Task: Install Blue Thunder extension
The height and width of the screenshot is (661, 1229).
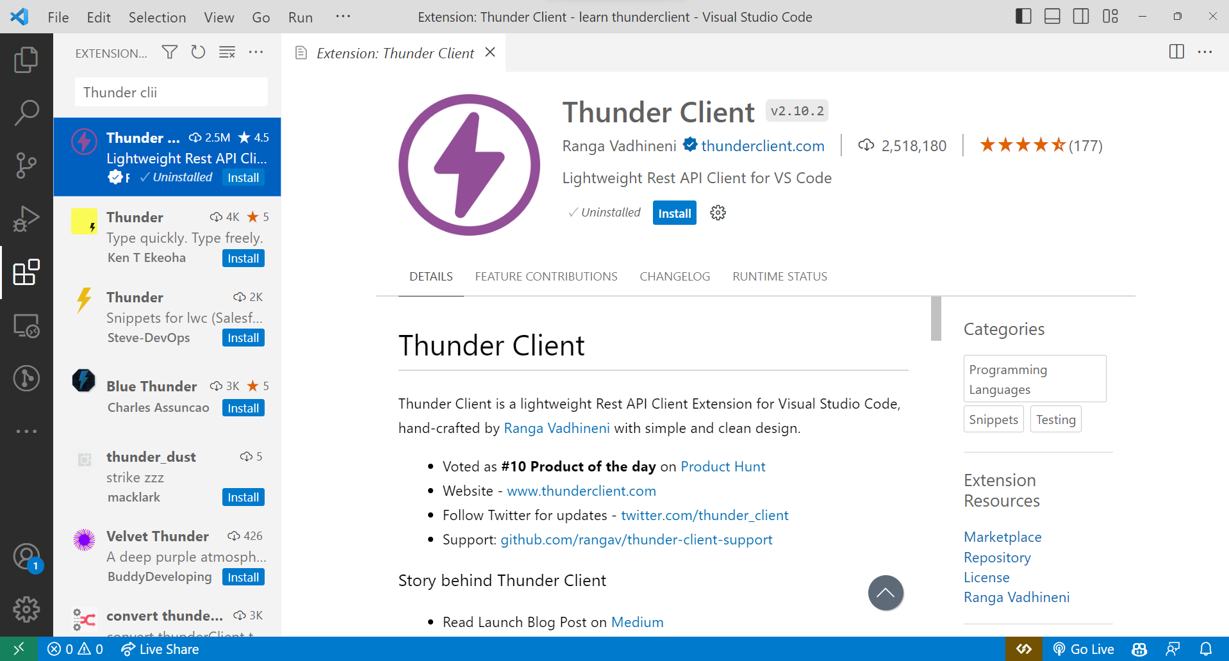Action: click(x=243, y=408)
